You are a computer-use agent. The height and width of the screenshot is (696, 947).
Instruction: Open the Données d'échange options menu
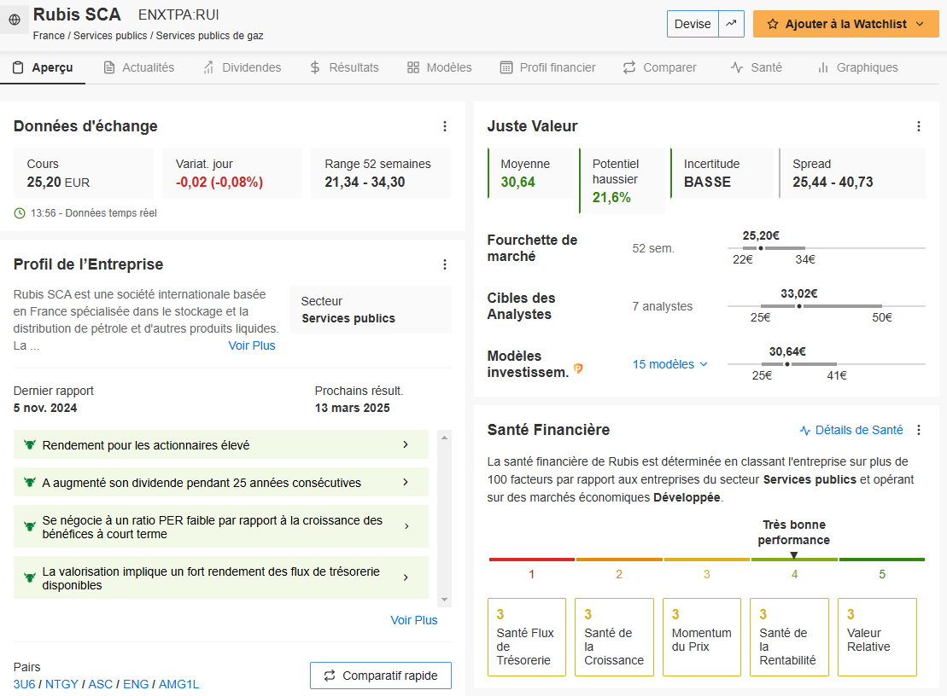[x=445, y=126]
